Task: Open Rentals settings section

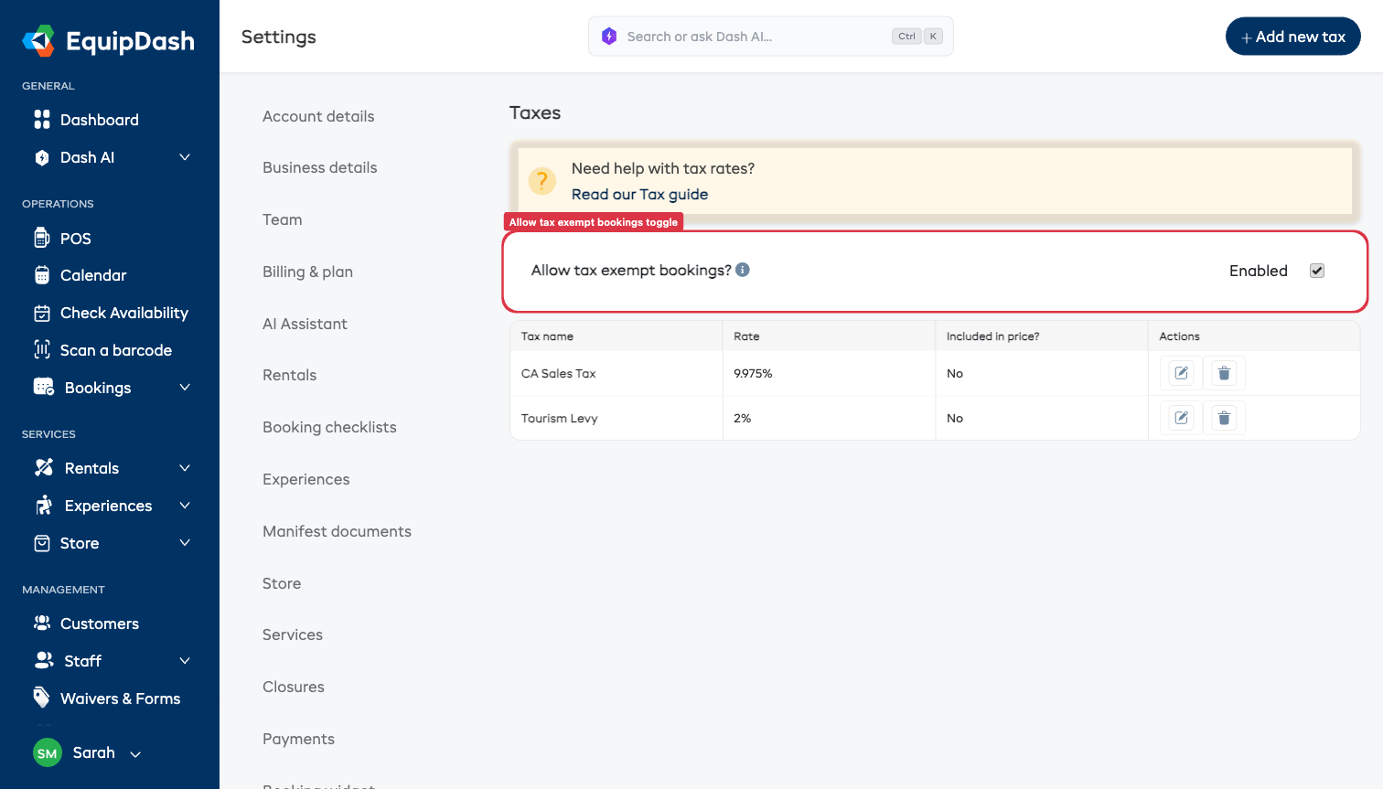Action: (289, 375)
